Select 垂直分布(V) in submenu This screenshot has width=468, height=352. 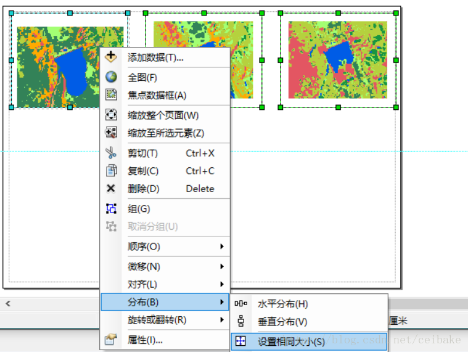coord(309,322)
